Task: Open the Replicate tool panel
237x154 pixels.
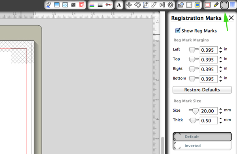Action: coord(171,5)
